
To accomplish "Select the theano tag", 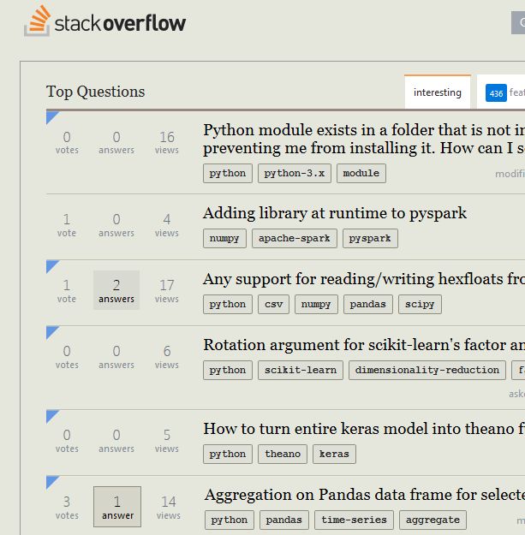I will (x=283, y=454).
